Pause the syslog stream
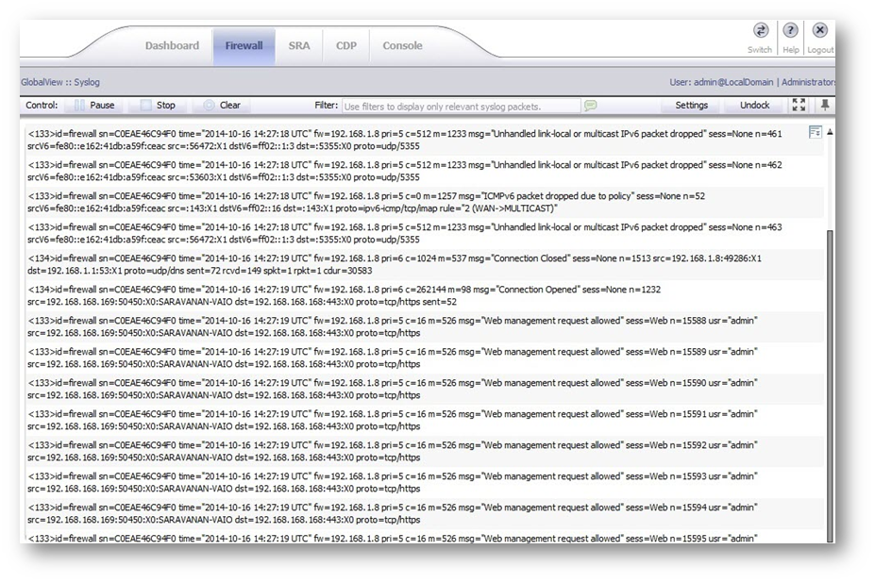 (94, 106)
